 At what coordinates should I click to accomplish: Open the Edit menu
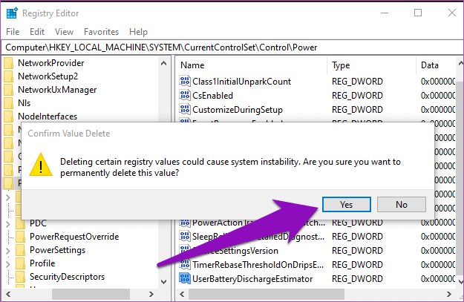[37, 32]
